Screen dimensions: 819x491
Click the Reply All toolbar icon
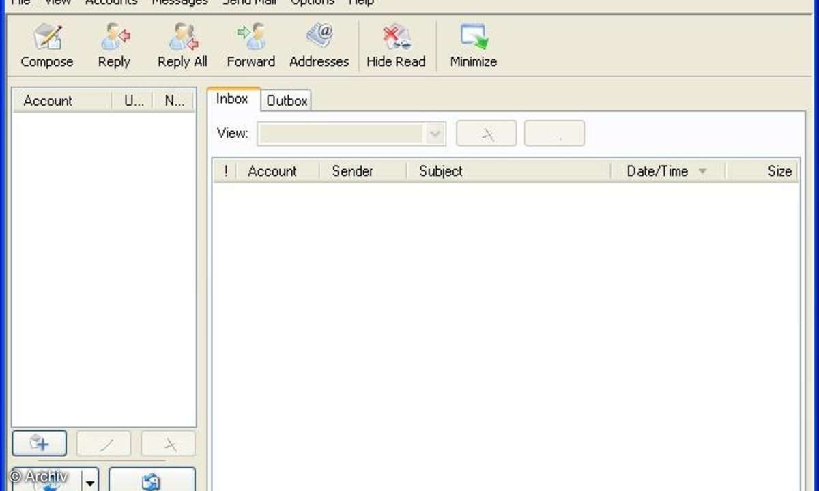coord(182,38)
